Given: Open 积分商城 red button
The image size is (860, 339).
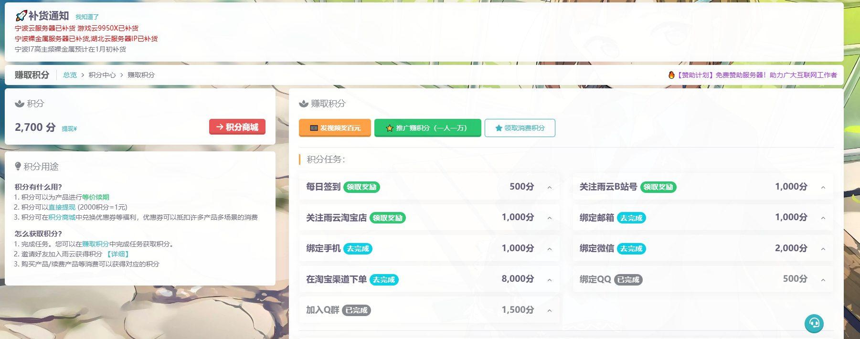Looking at the screenshot, I should (237, 127).
